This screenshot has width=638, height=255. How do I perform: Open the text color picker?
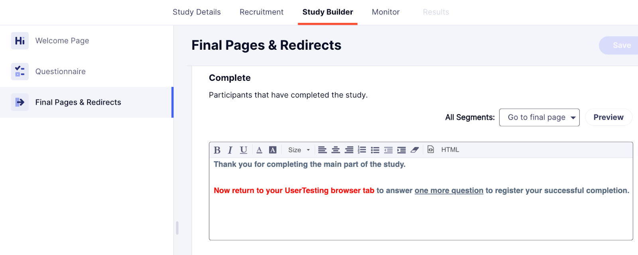click(x=259, y=150)
